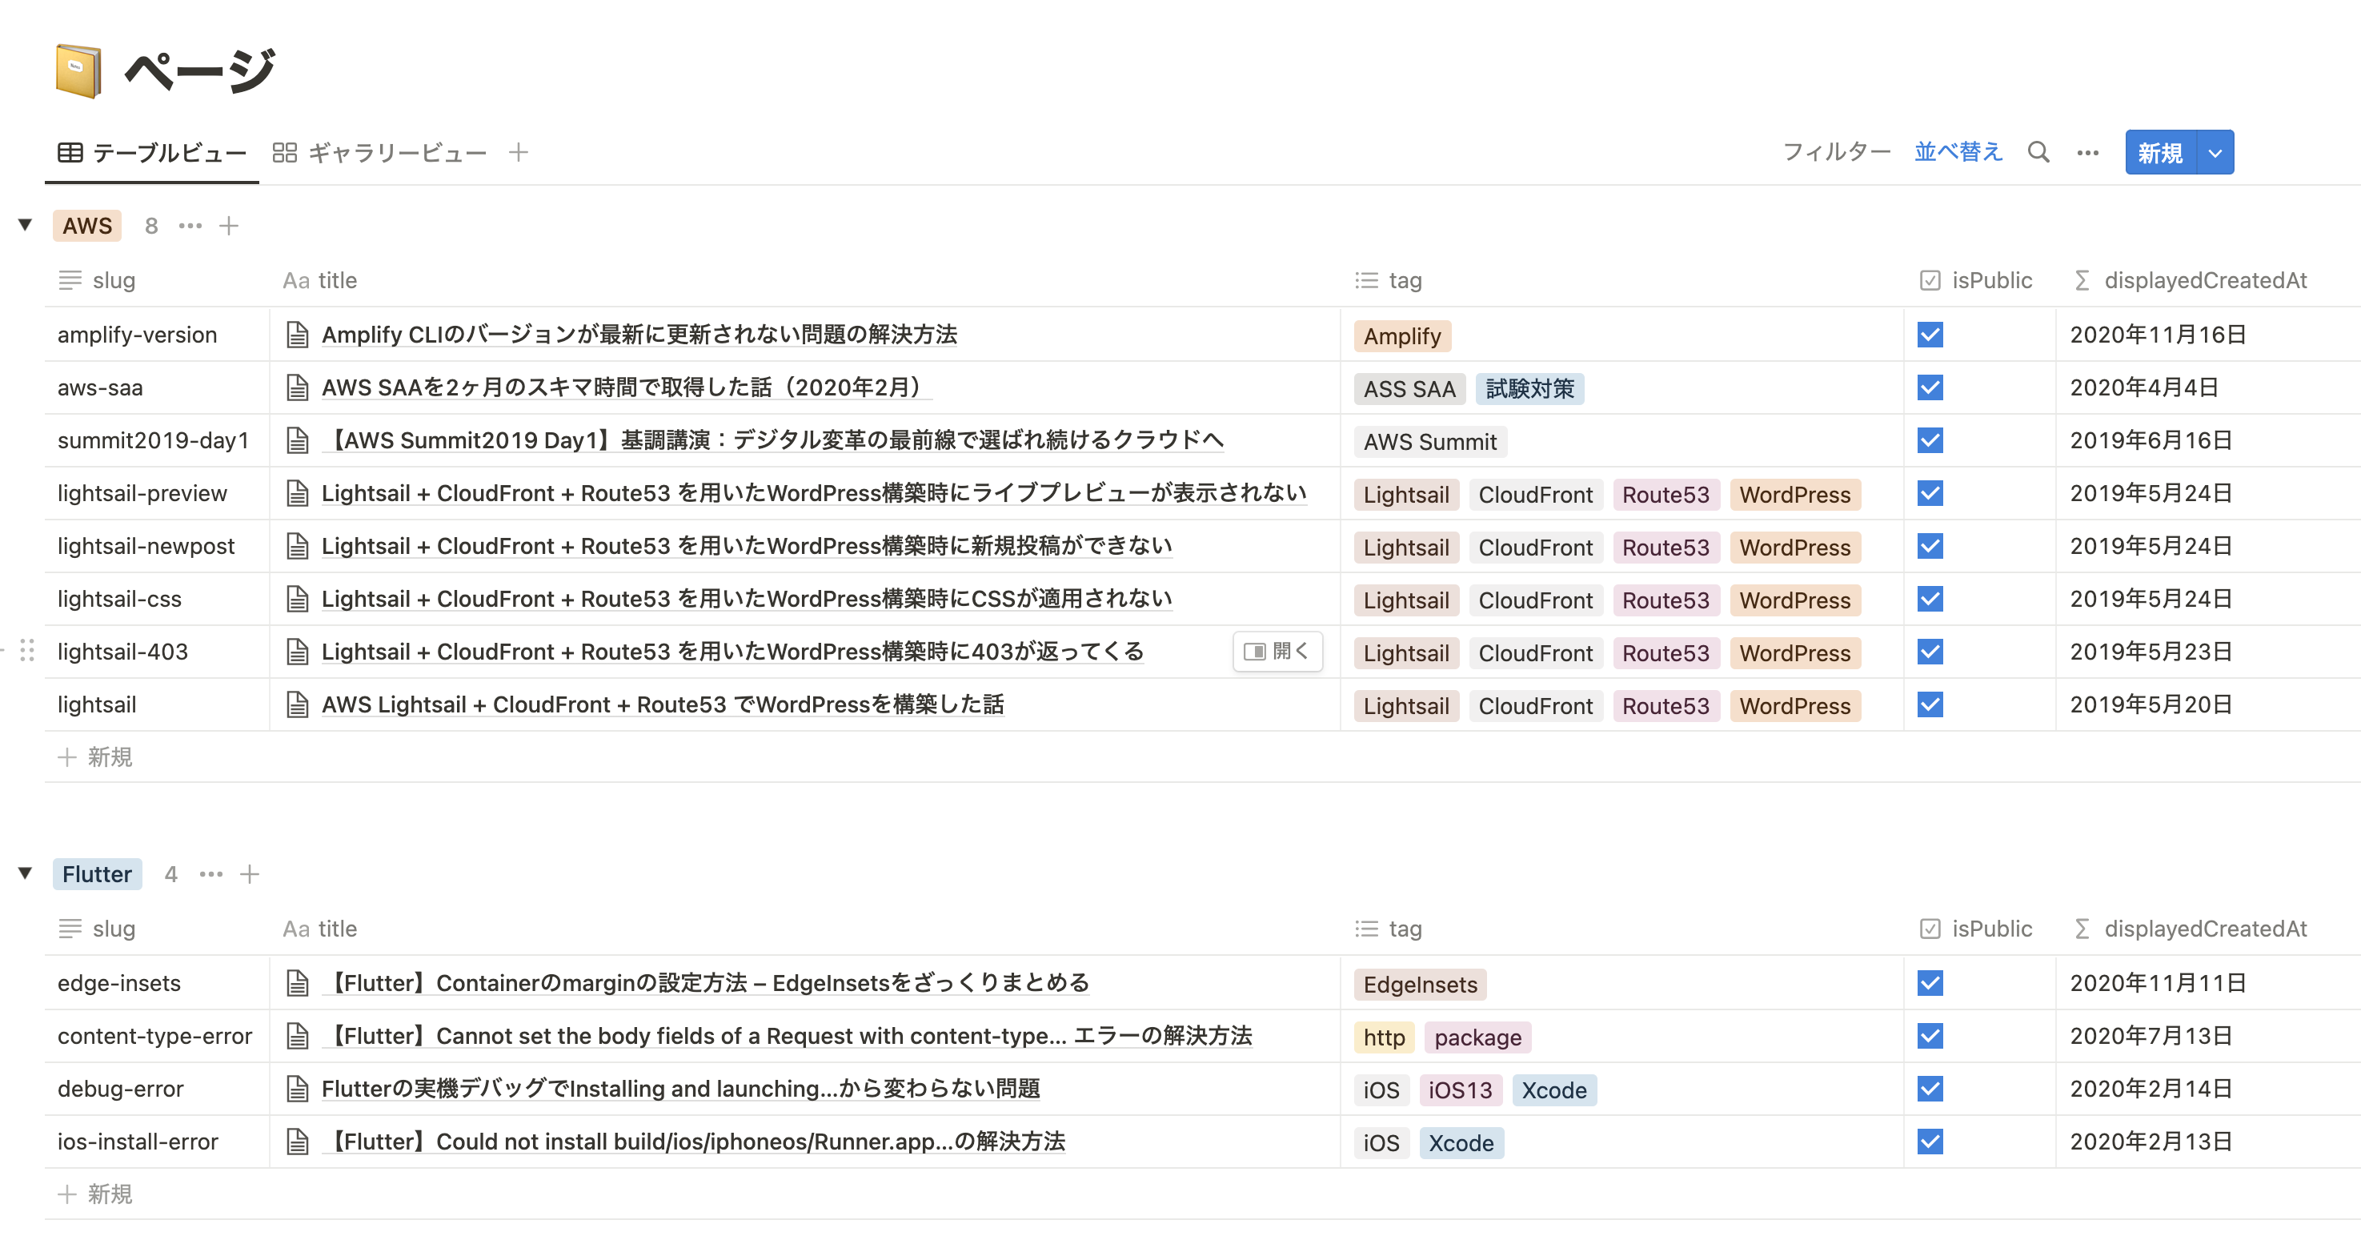2361x1244 pixels.
Task: Add new row under AWS table
Action: click(95, 757)
